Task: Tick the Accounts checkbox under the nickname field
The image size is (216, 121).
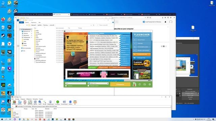Action: point(66,86)
